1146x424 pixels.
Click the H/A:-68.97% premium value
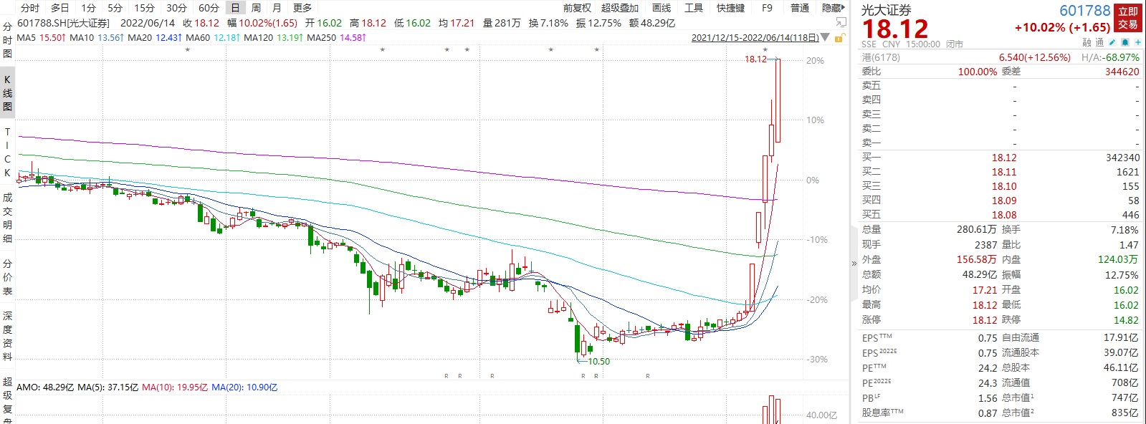[x=1110, y=57]
